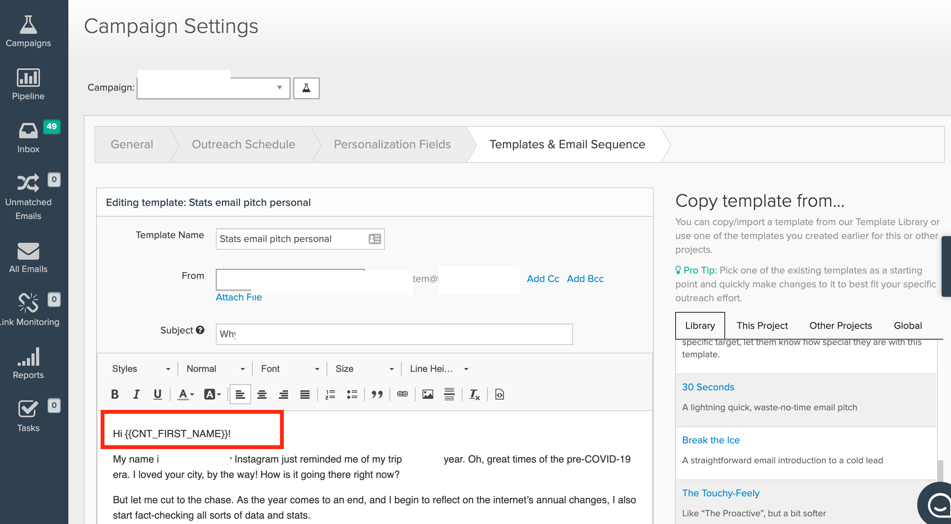
Task: Toggle center text alignment
Action: click(x=262, y=394)
